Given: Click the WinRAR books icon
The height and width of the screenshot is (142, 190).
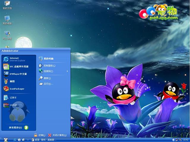Looking at the screenshot, I should (x=6, y=105).
